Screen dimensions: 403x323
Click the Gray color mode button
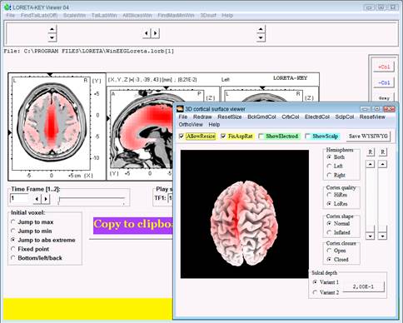pos(384,98)
